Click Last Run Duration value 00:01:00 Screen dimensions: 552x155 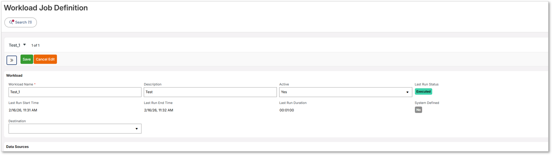287,110
